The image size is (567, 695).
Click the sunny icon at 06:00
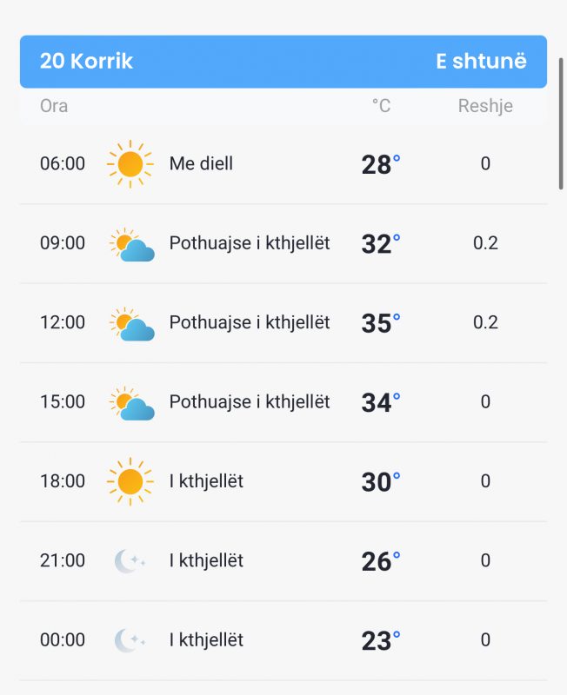click(130, 164)
